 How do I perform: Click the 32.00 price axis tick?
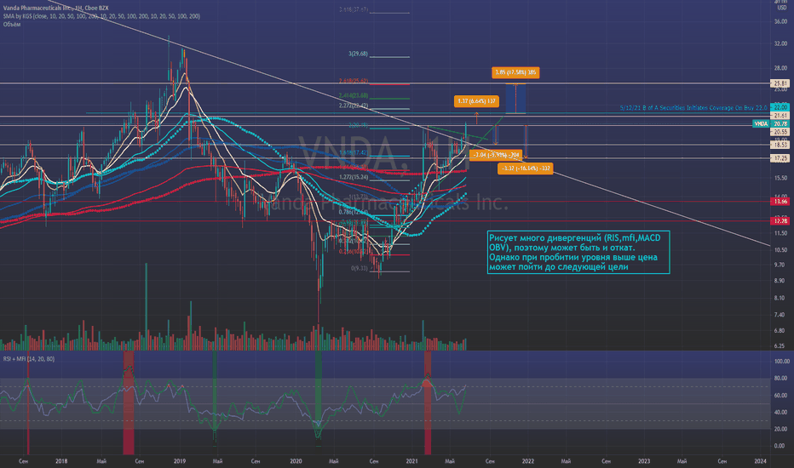(780, 43)
